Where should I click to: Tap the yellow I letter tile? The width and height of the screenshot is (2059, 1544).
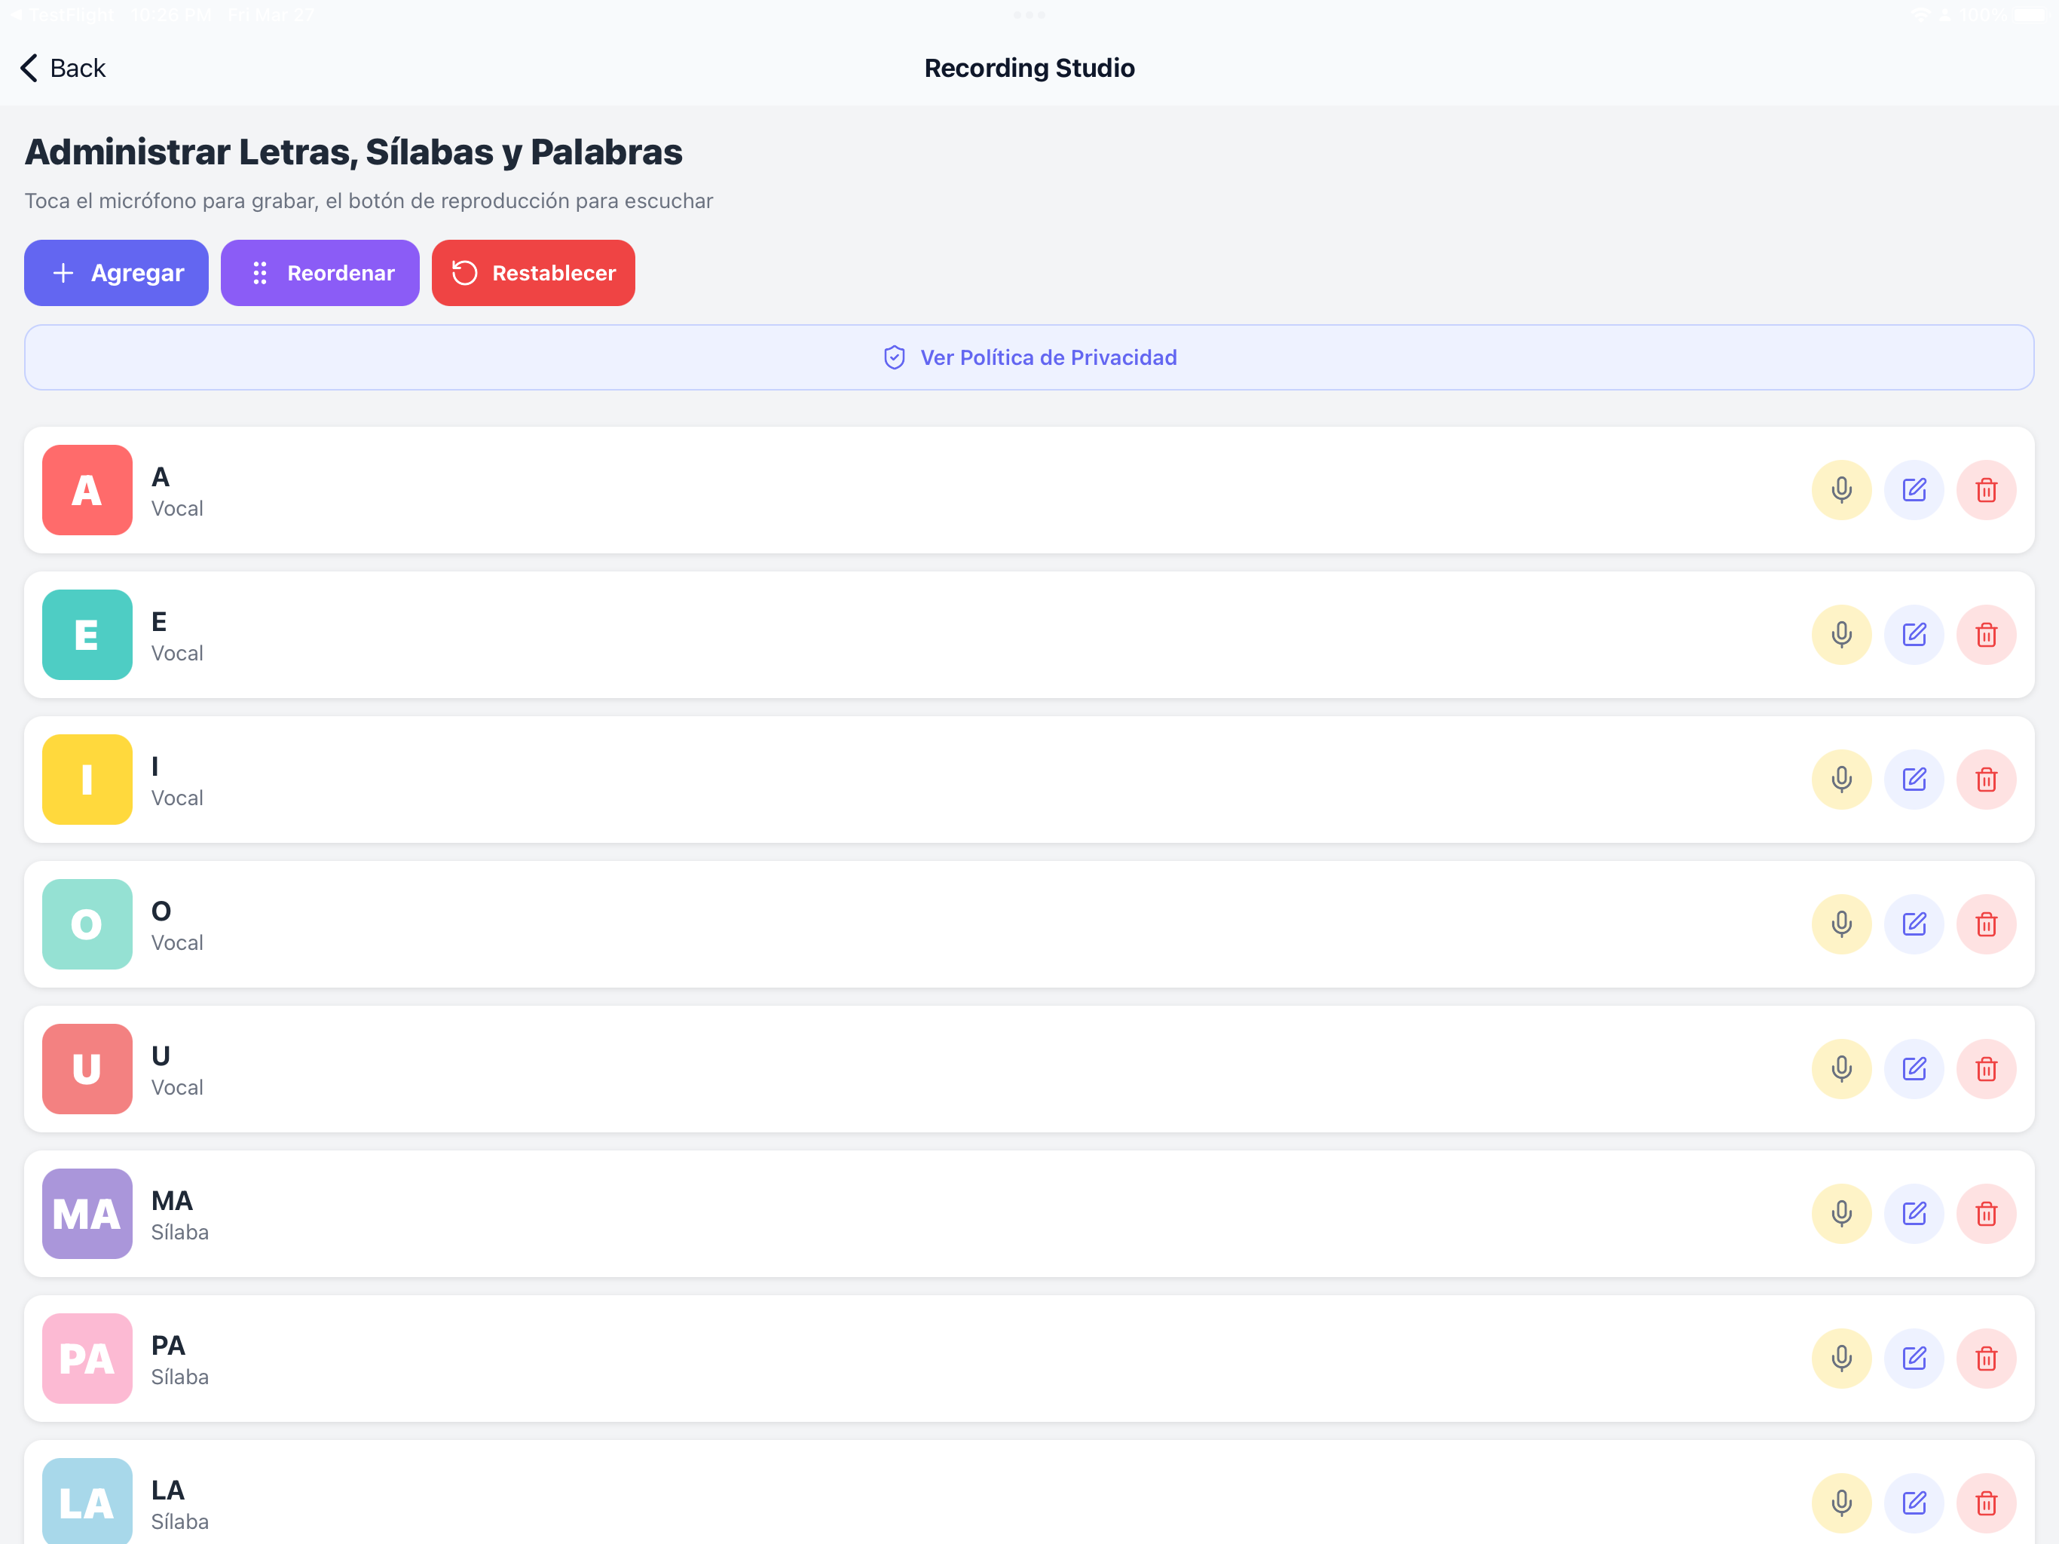[87, 780]
